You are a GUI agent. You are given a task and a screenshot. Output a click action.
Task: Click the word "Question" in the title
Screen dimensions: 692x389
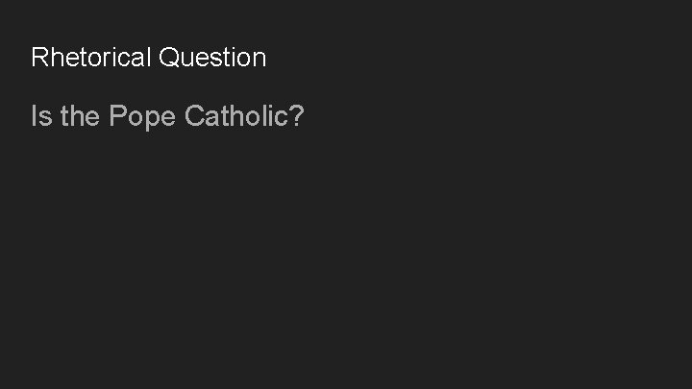pyautogui.click(x=212, y=58)
